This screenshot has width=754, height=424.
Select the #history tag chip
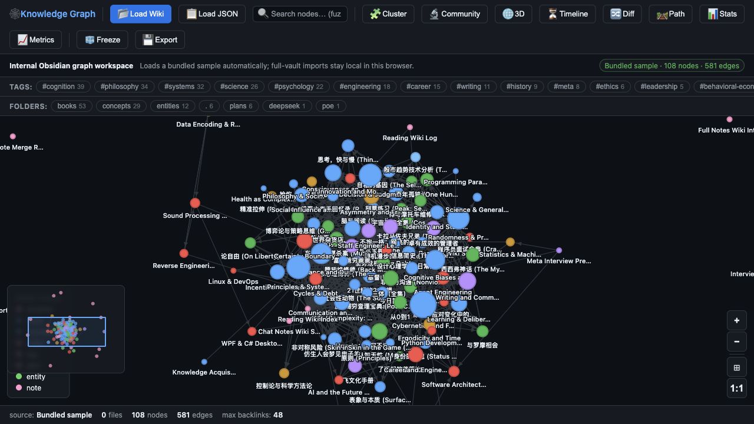click(521, 87)
